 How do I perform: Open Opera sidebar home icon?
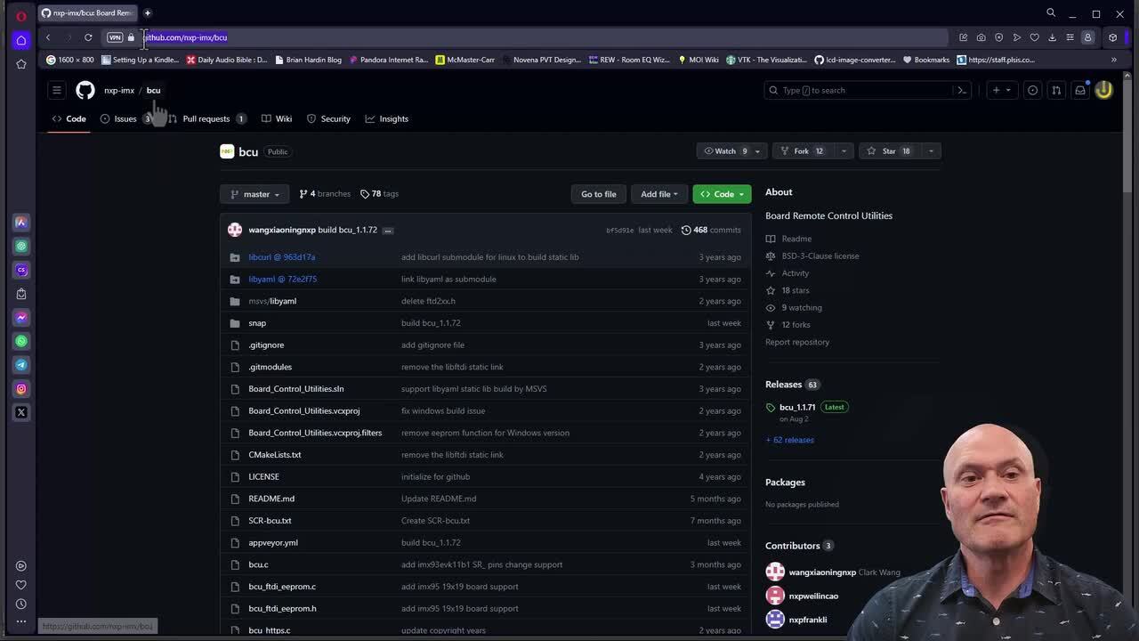click(21, 40)
